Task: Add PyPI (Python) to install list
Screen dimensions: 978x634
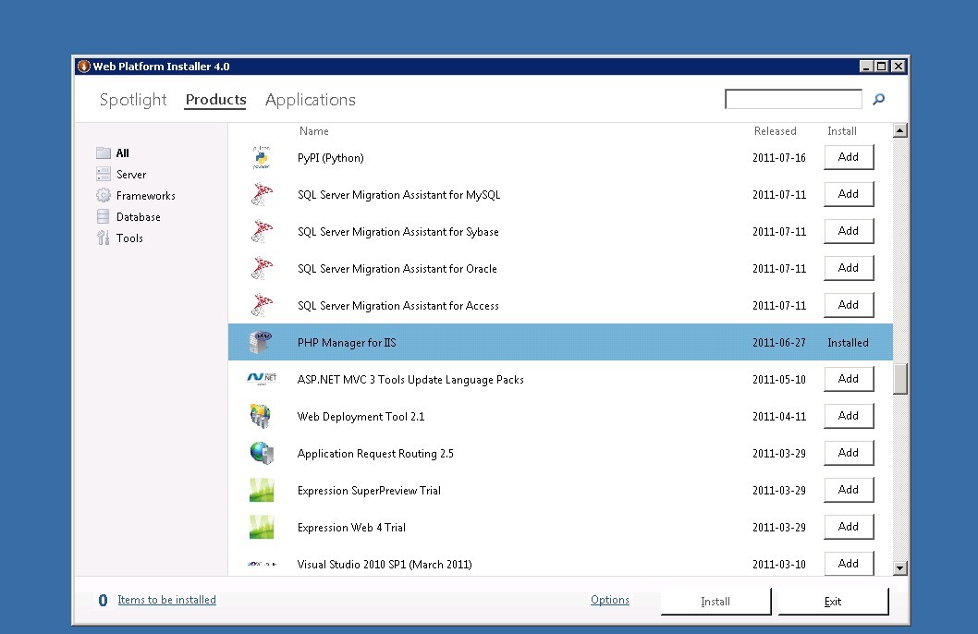Action: [x=849, y=157]
